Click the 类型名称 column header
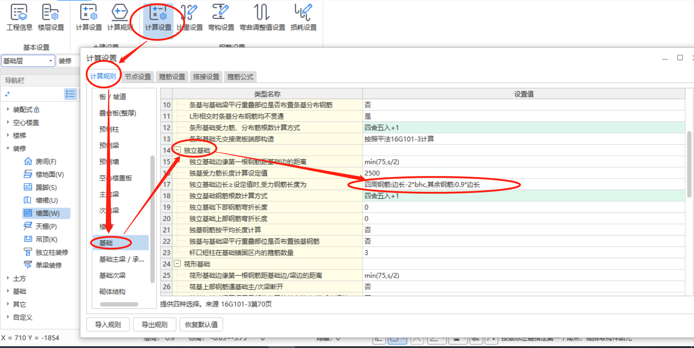Image resolution: width=694 pixels, height=348 pixels. click(x=267, y=94)
